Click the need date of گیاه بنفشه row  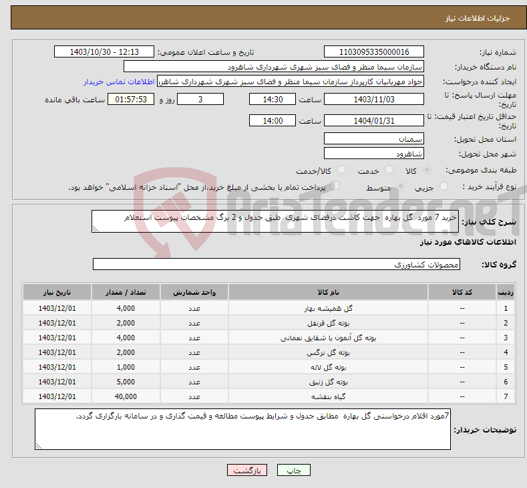(57, 396)
